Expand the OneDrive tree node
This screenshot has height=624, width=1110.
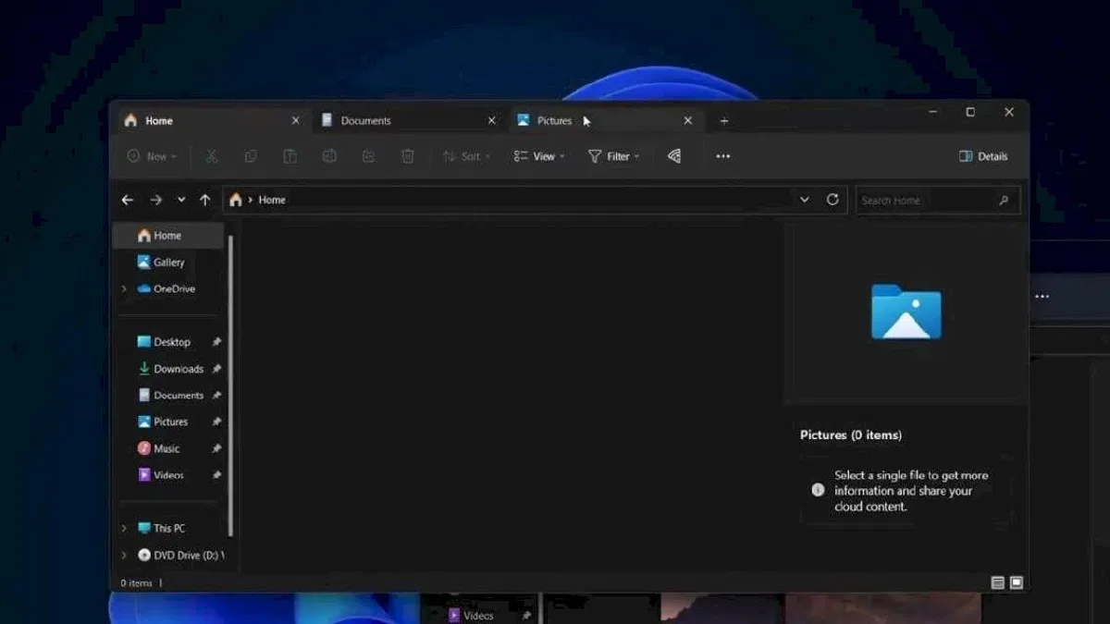pyautogui.click(x=124, y=288)
